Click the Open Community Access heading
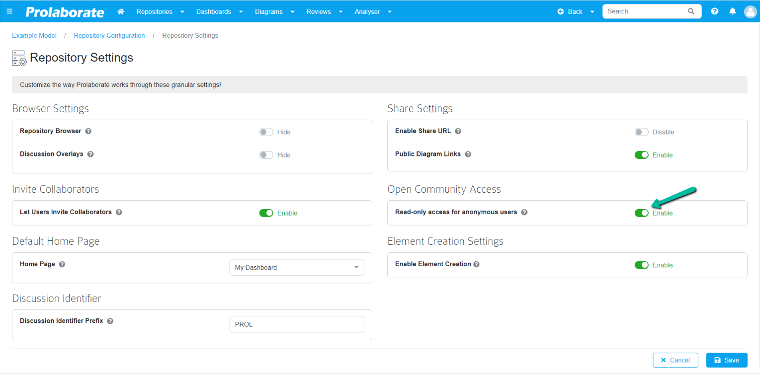 coord(444,189)
